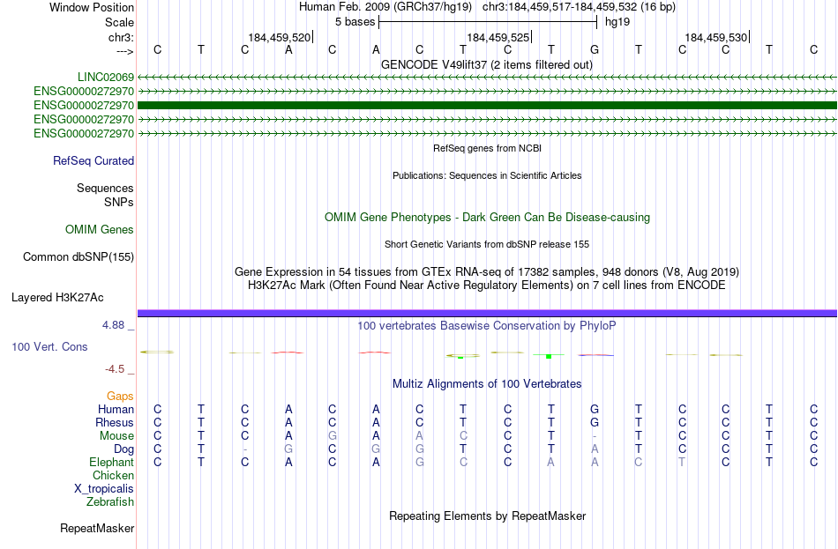Select the Elephant species label

point(111,463)
